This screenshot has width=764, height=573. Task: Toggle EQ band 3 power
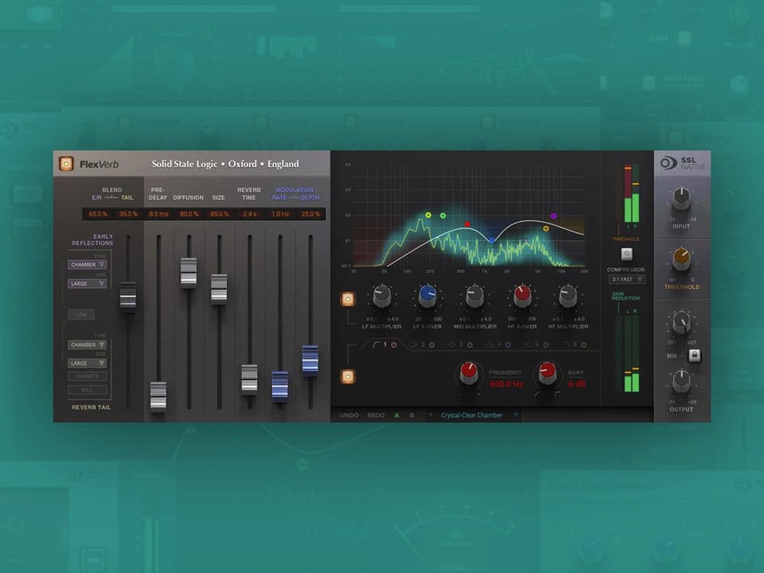click(470, 345)
